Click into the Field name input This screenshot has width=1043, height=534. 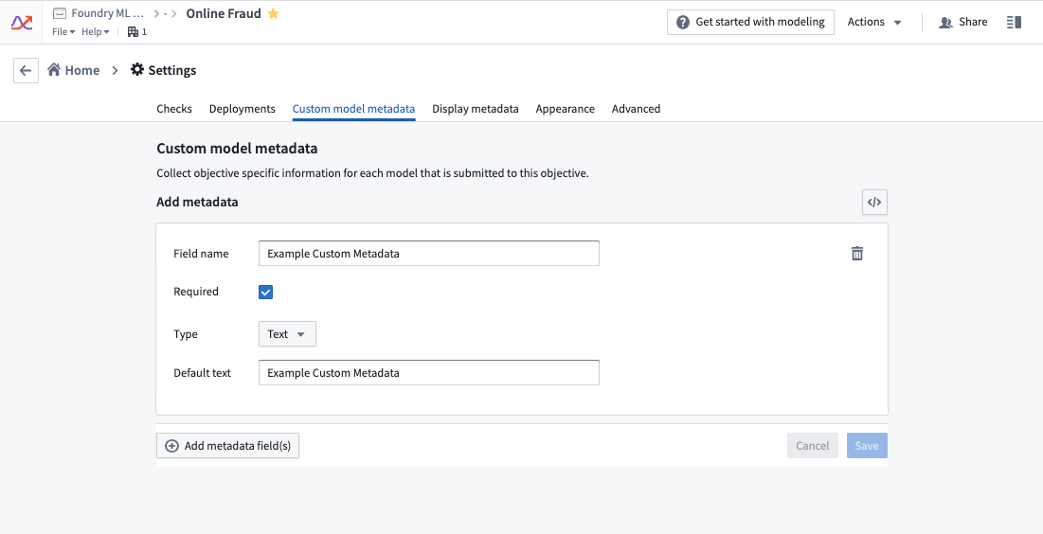pos(429,254)
